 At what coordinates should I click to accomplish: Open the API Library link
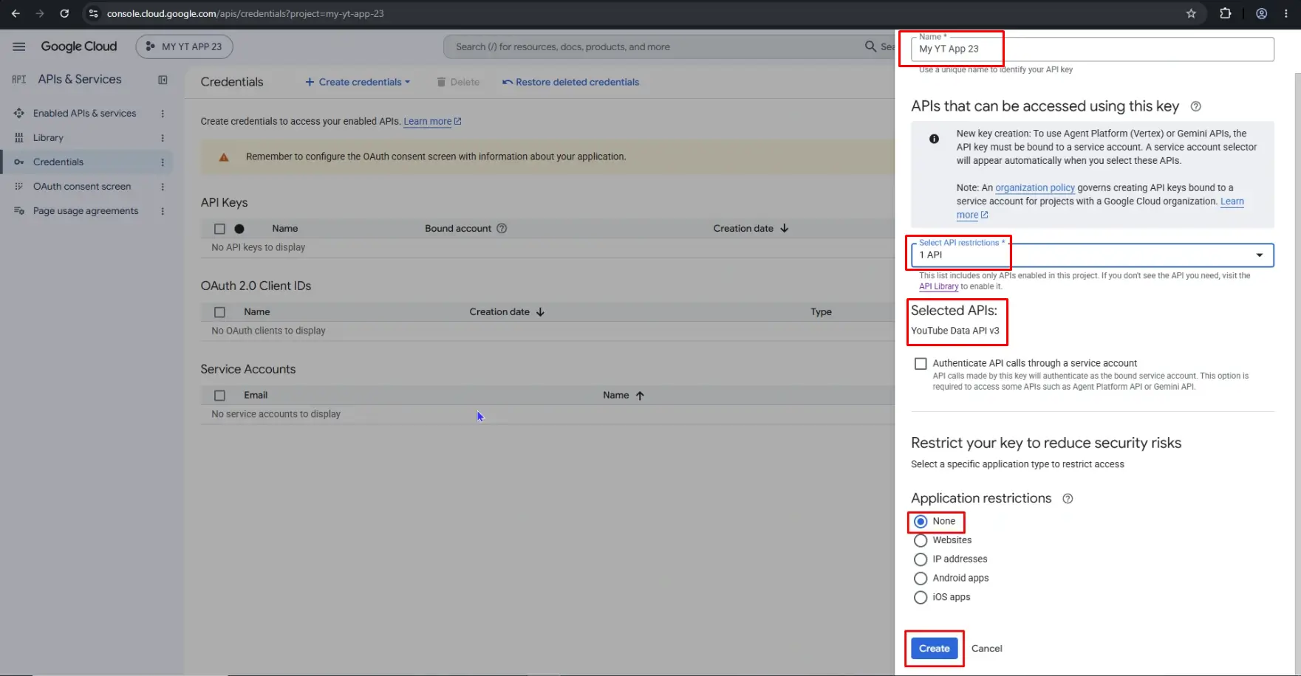(938, 286)
